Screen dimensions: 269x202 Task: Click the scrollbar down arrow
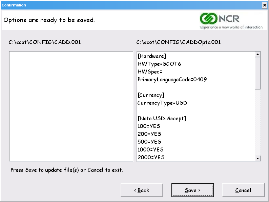[x=257, y=158]
